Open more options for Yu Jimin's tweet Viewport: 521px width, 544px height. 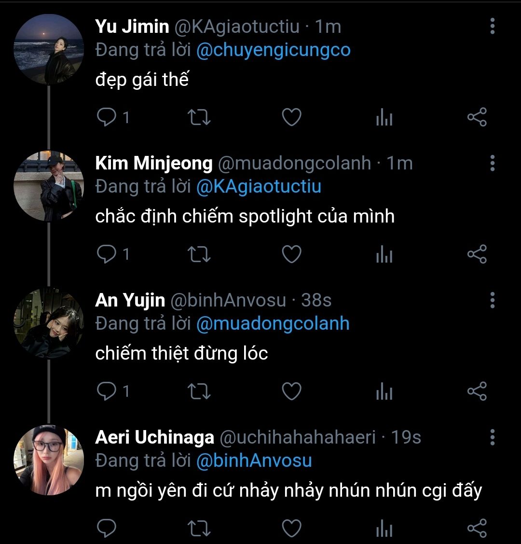492,26
